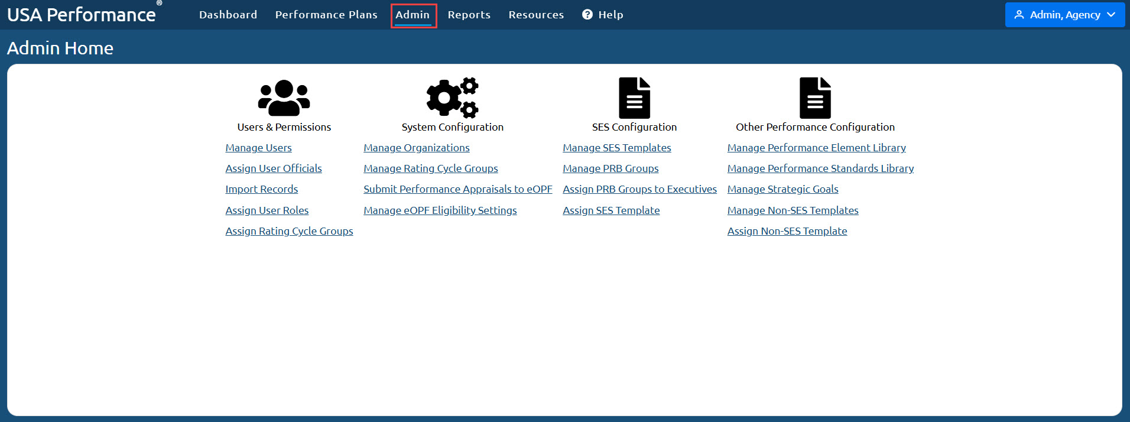Open the Assign User Roles link
The width and height of the screenshot is (1130, 422).
[267, 210]
